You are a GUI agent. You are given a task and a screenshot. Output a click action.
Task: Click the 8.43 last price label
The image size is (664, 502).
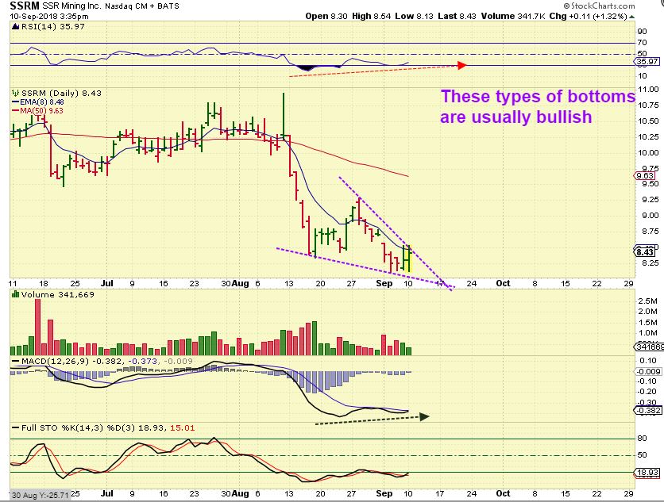pos(645,252)
